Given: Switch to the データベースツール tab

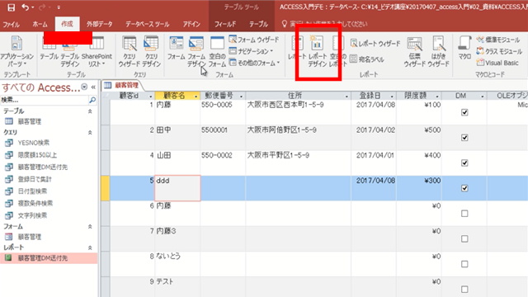Looking at the screenshot, I should tap(147, 24).
